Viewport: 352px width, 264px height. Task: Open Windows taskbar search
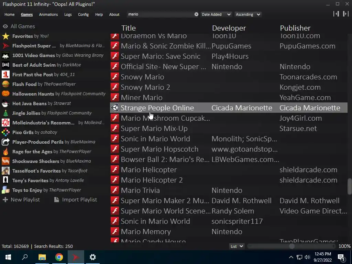(x=25, y=257)
